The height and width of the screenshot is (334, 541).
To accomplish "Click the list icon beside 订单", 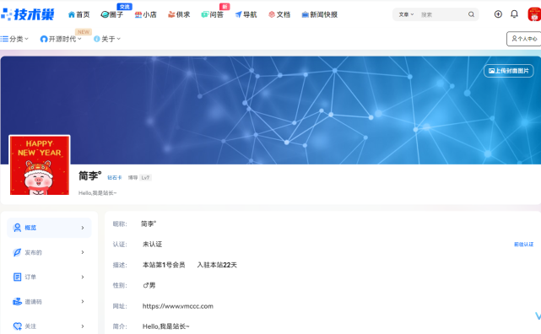I will tap(17, 277).
